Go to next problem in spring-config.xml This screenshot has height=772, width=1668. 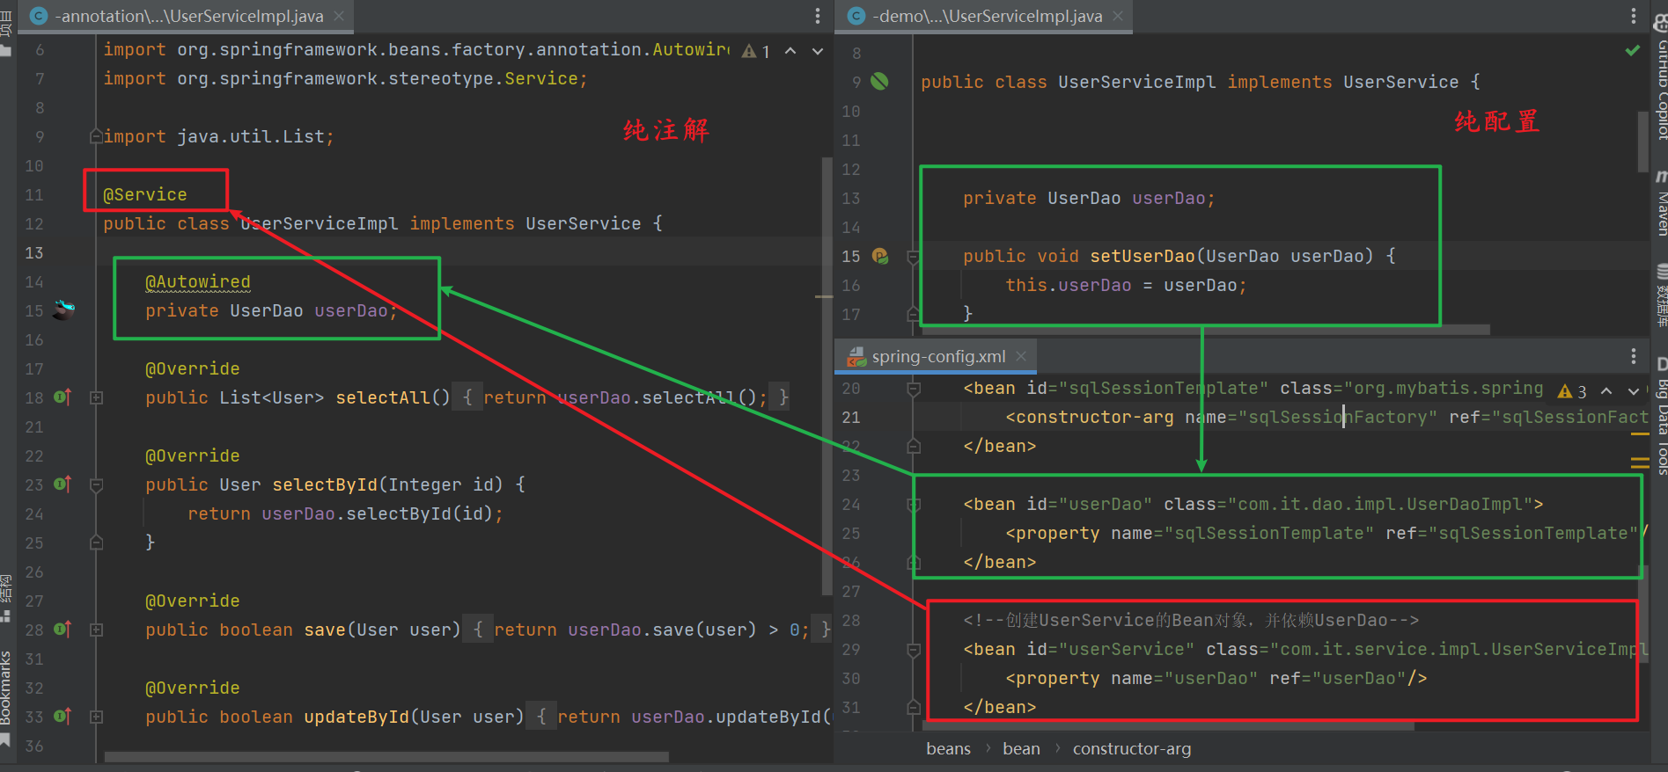click(x=1634, y=390)
